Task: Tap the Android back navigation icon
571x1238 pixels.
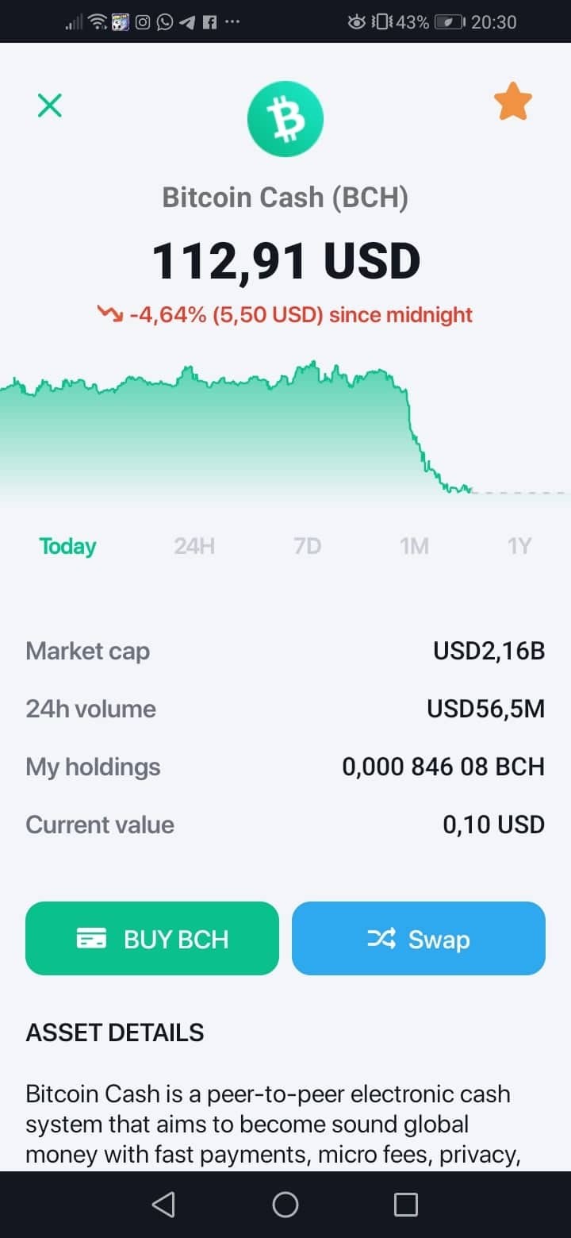Action: (x=163, y=1205)
